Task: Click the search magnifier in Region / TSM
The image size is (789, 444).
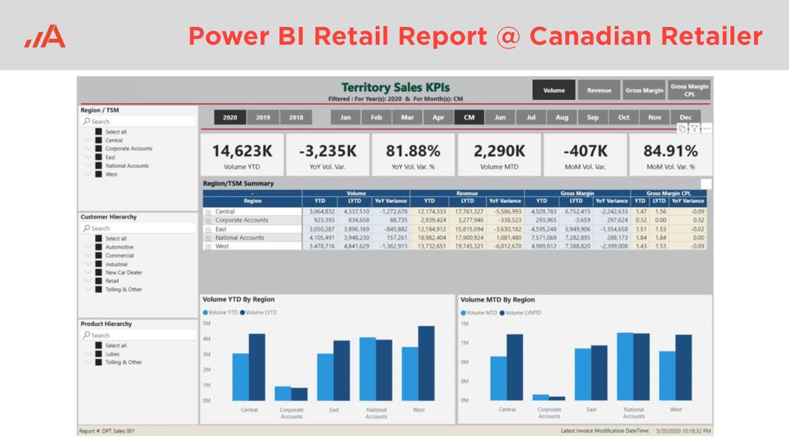Action: coord(86,121)
